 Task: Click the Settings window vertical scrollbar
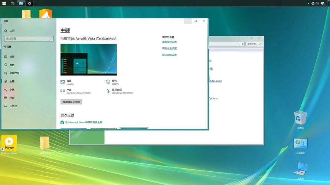[208, 61]
